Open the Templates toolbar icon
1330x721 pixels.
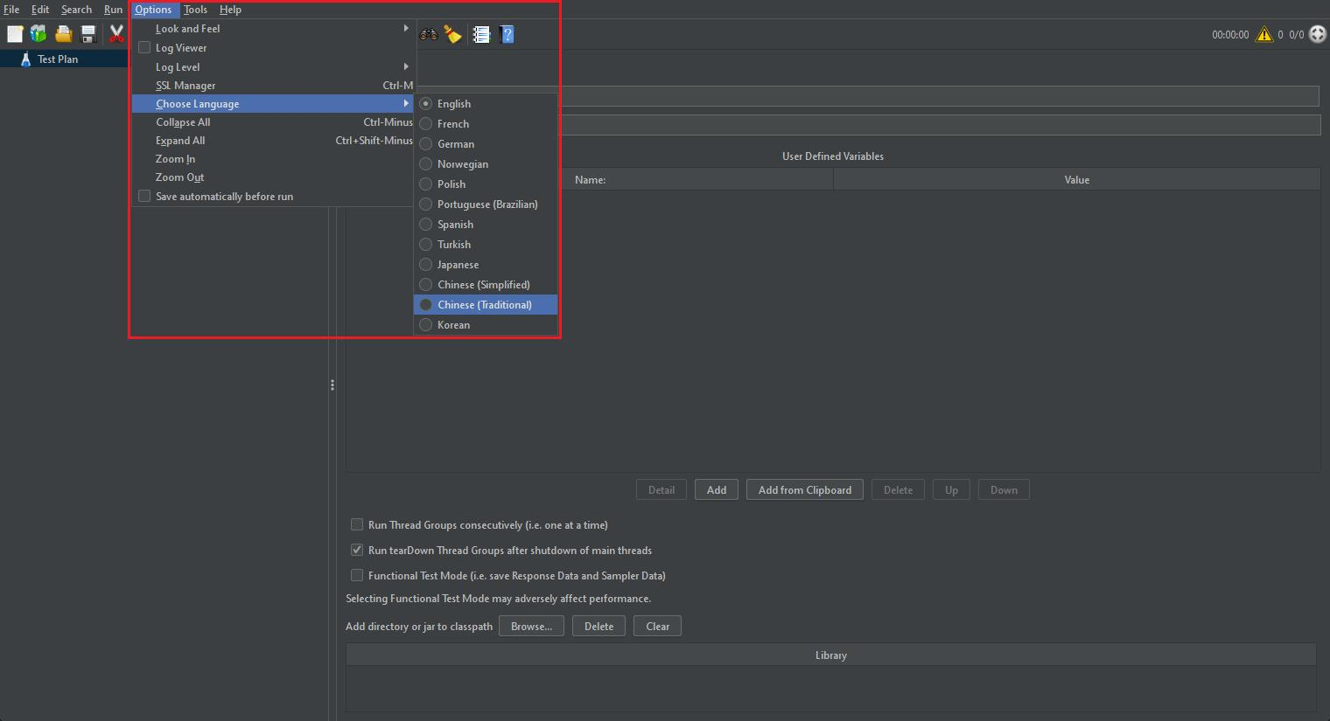(38, 34)
